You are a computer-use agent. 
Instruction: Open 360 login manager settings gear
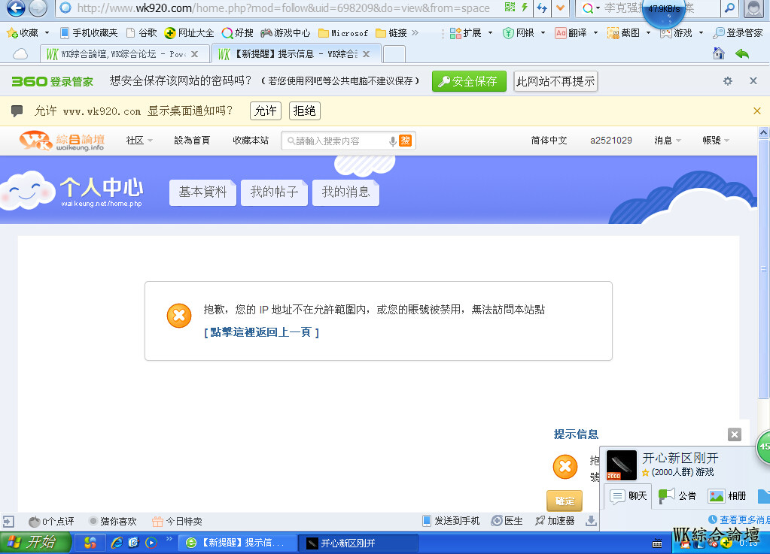click(727, 81)
